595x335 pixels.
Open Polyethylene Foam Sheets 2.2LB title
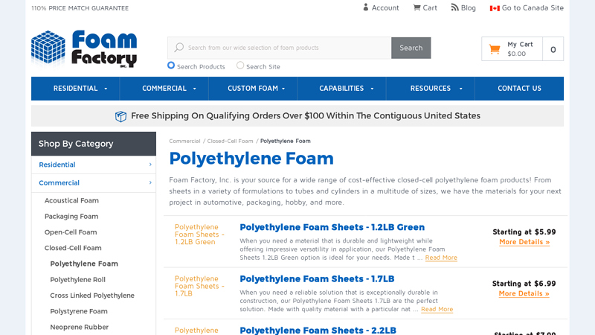(x=318, y=330)
